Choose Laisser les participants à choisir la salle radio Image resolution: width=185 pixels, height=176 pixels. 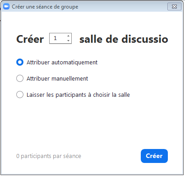pyautogui.click(x=20, y=95)
